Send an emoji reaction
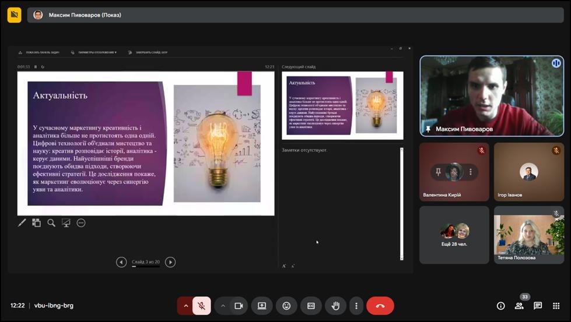571x322 pixels. [x=286, y=306]
